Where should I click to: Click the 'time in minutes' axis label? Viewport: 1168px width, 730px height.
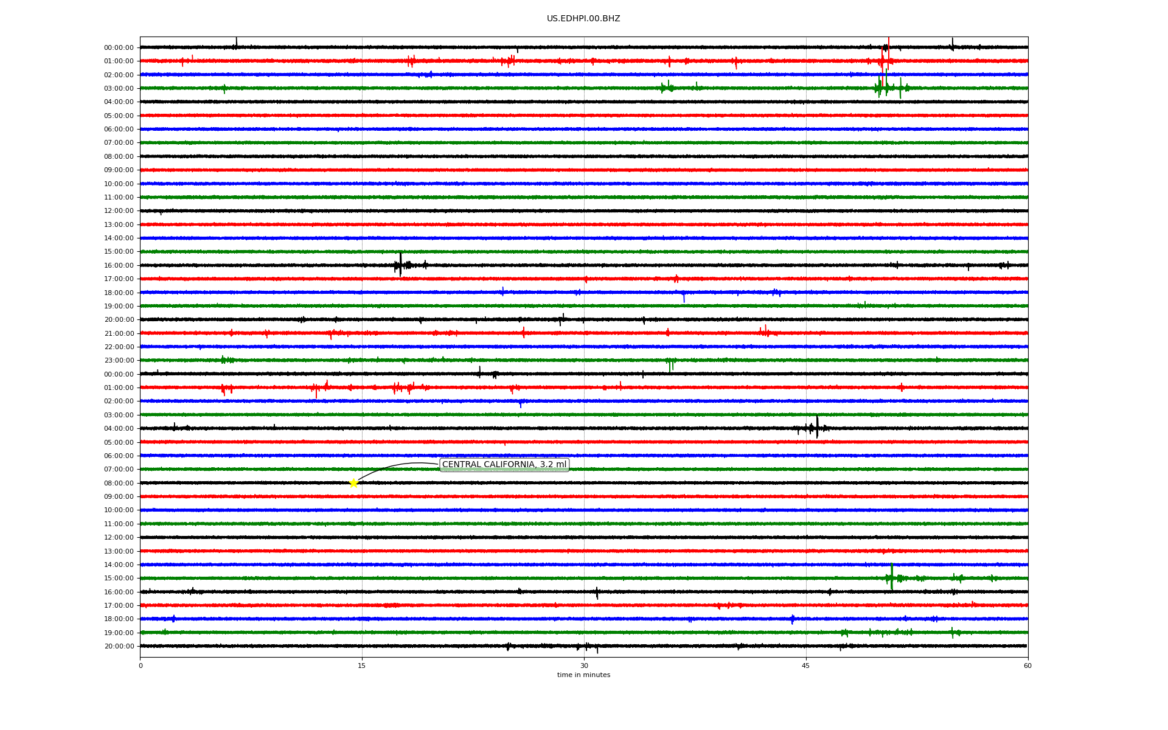pos(583,675)
